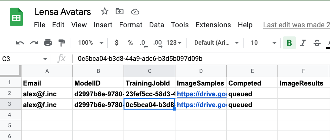Format cell as currency

[x=117, y=43]
